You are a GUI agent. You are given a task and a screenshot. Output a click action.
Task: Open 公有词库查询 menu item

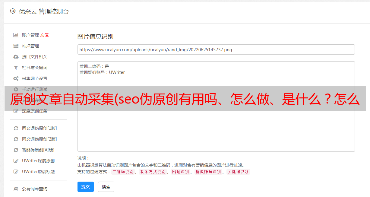click(x=35, y=189)
